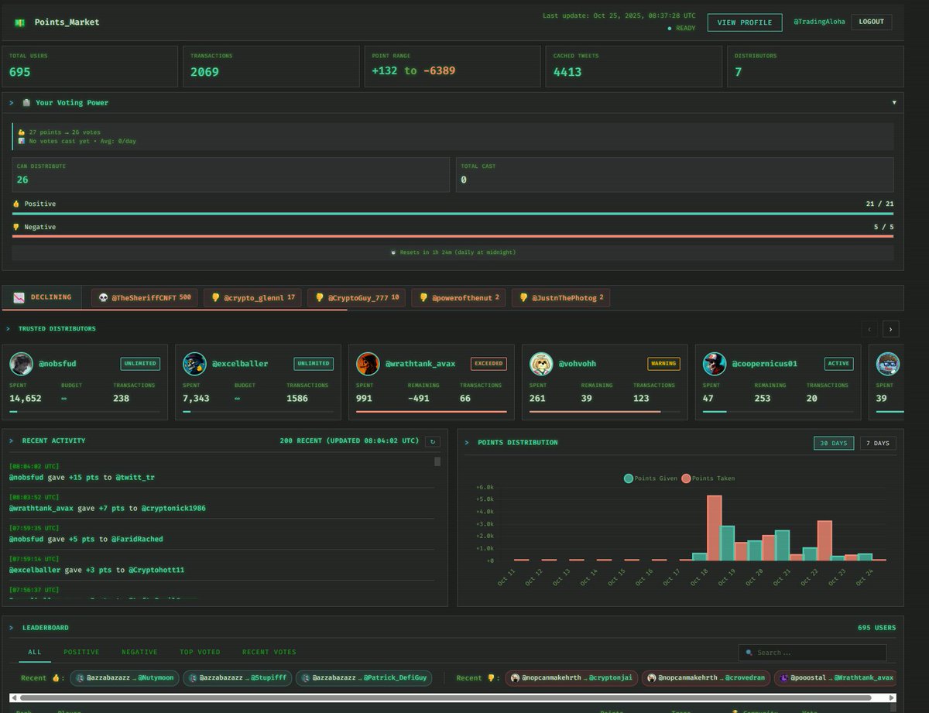Viewport: 929px width, 713px height.
Task: Click the leaderboard Search field
Action: pyautogui.click(x=812, y=653)
